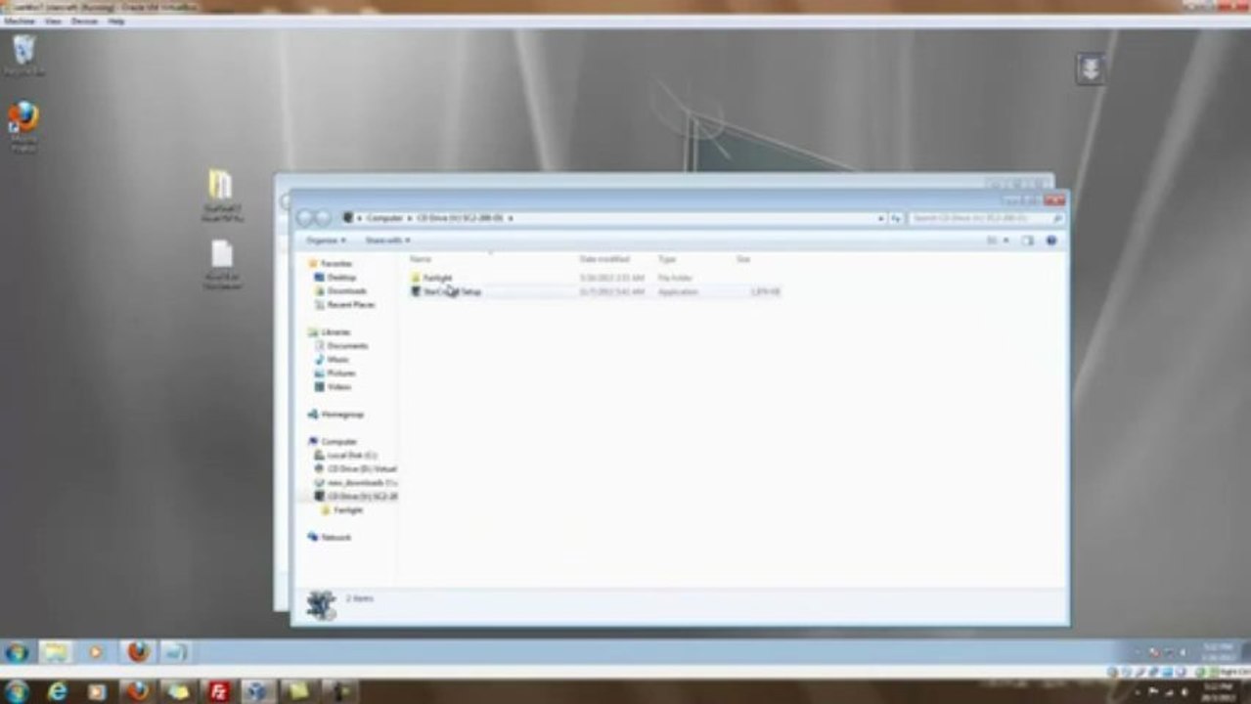This screenshot has width=1251, height=704.
Task: Click the Explorer Back navigation button
Action: point(304,218)
